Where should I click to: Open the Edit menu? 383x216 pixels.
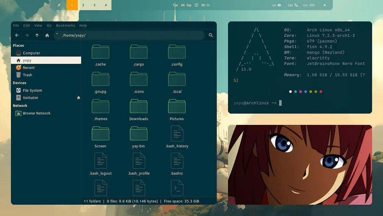coord(27,25)
